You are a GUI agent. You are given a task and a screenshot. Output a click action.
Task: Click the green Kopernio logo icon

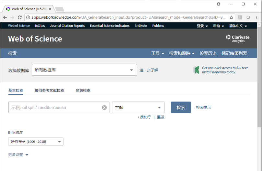coord(196,70)
